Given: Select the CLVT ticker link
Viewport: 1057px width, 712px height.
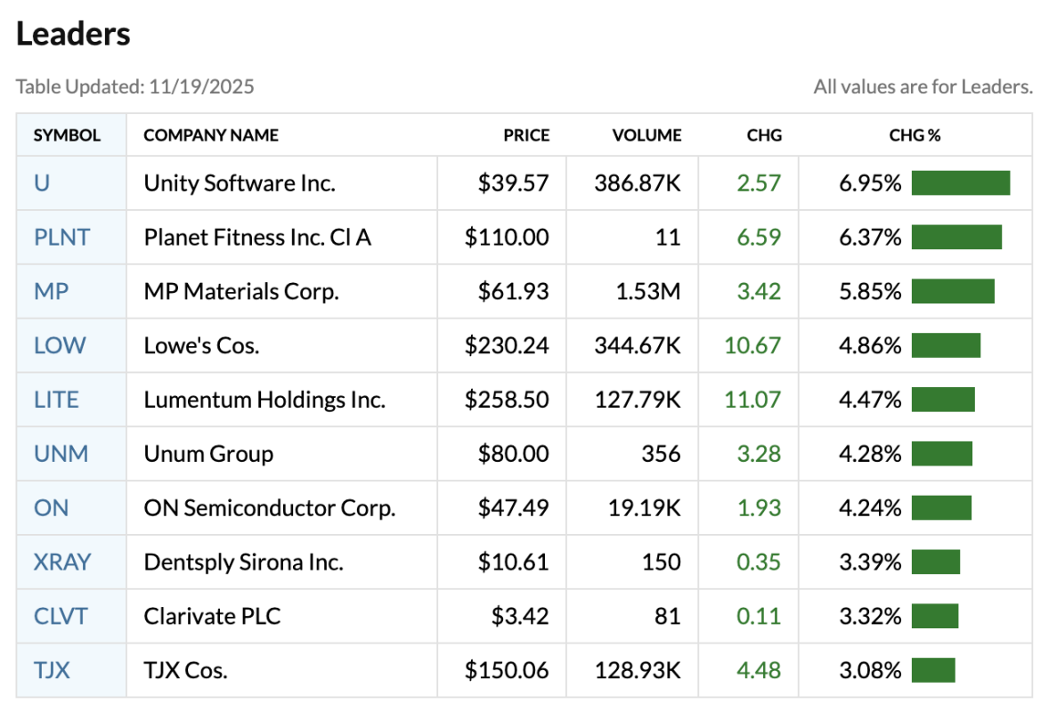Looking at the screenshot, I should tap(61, 616).
